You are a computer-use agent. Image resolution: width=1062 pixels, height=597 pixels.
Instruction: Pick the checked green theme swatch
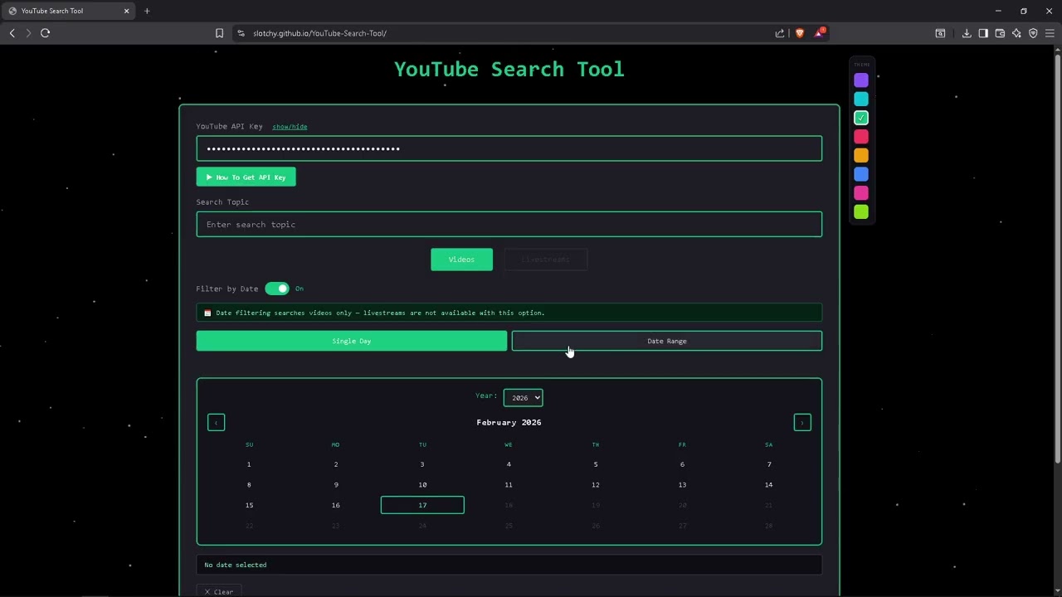point(861,118)
